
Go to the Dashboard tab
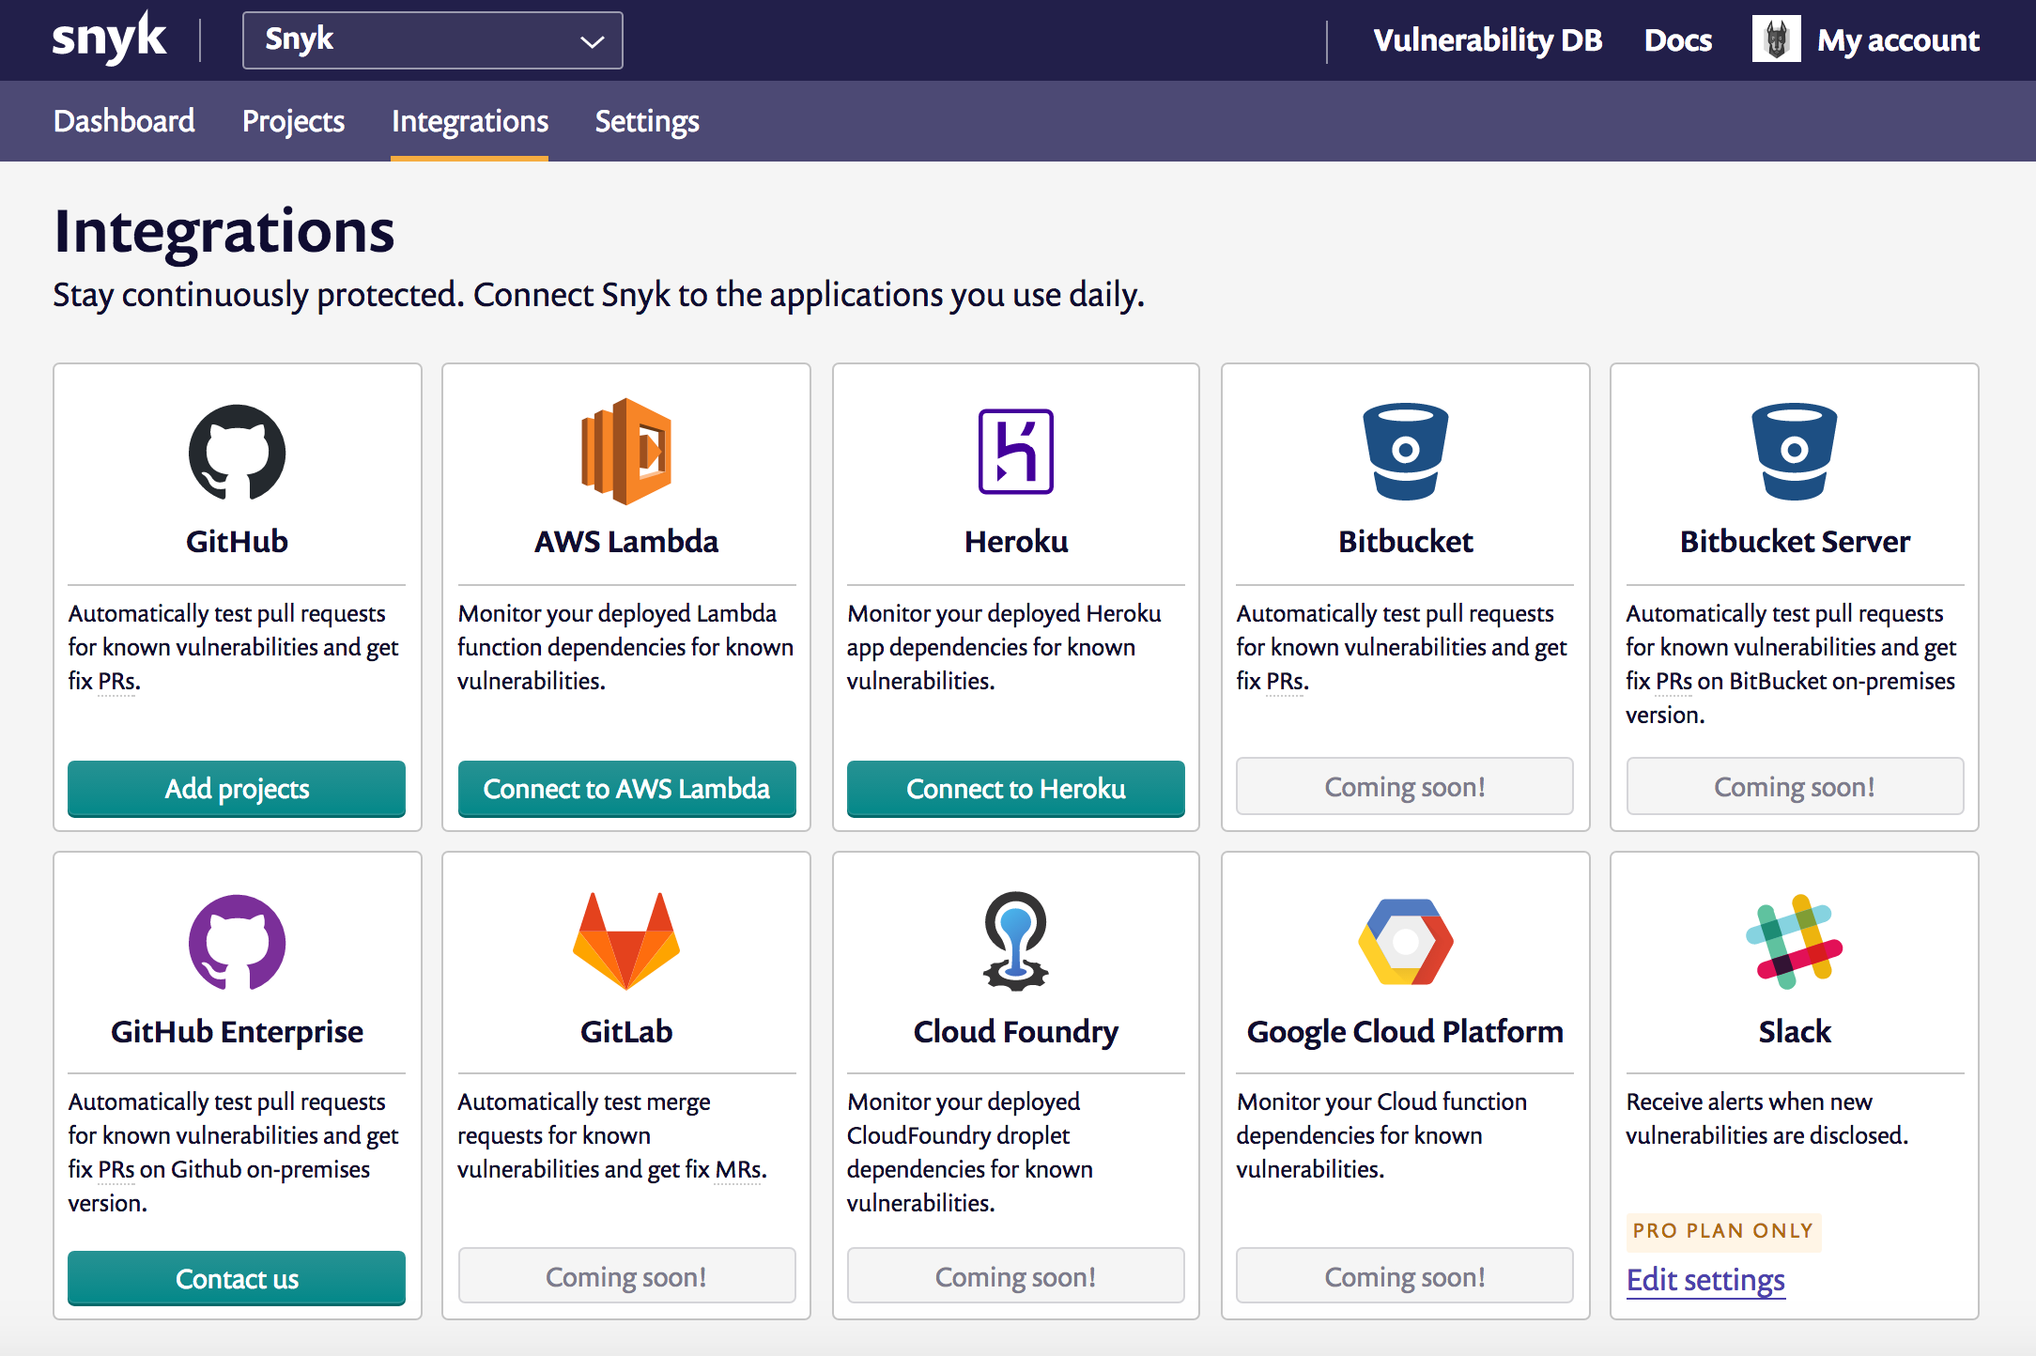coord(124,121)
